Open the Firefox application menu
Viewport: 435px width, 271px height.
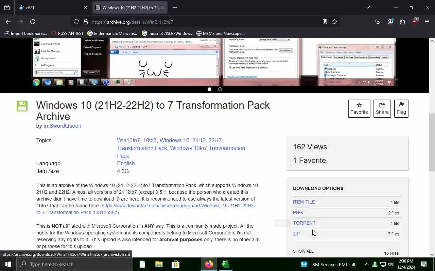coord(427,22)
